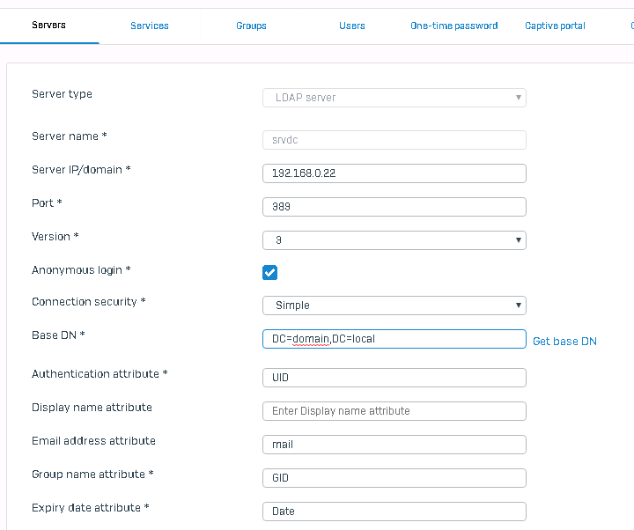Viewport: 634px width, 530px height.
Task: Select the Email address attribute field
Action: pos(394,445)
